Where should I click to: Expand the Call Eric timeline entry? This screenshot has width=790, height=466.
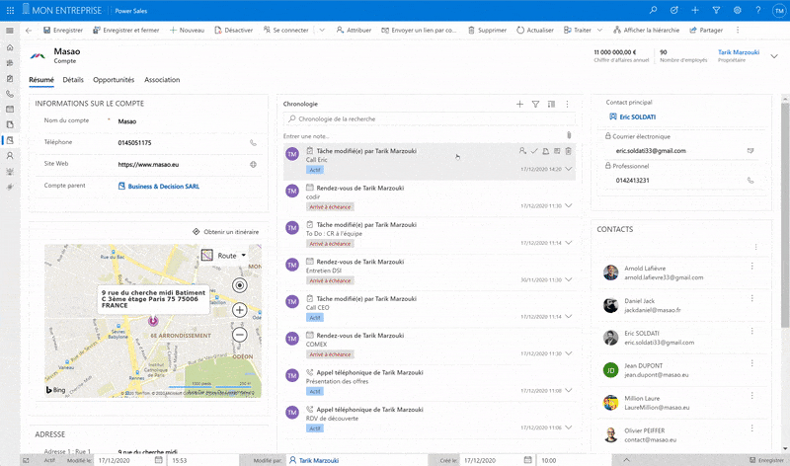click(x=569, y=169)
